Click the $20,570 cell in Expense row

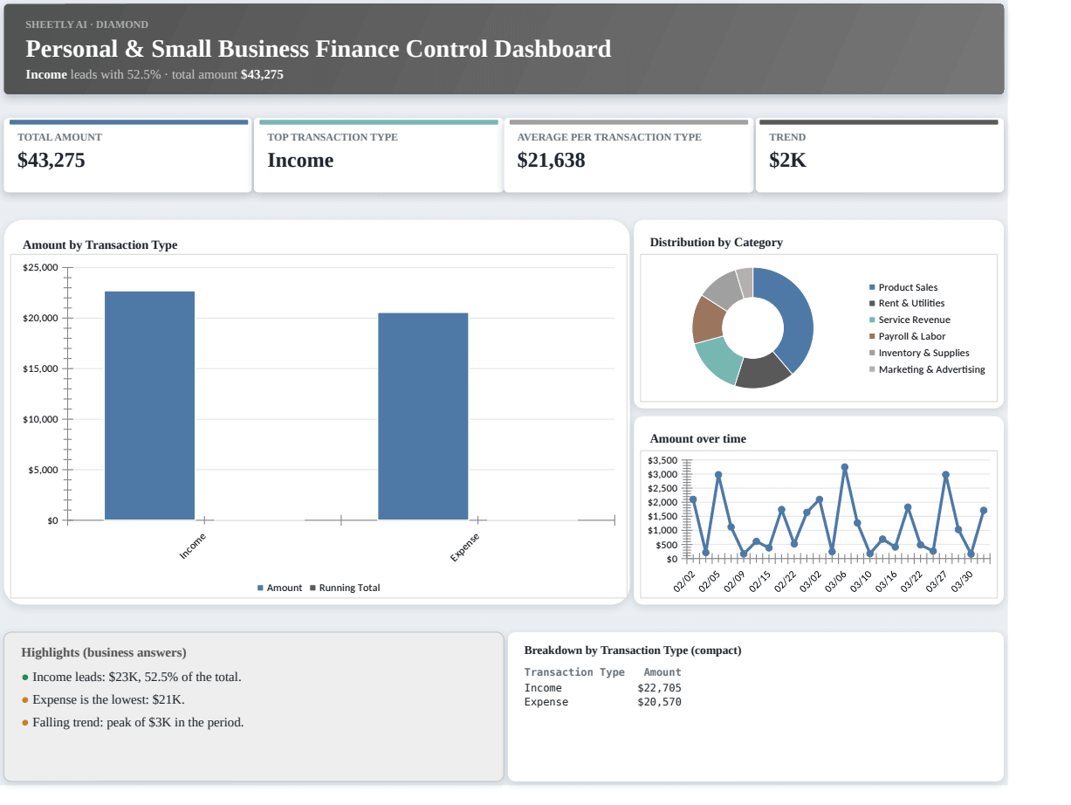tap(659, 702)
